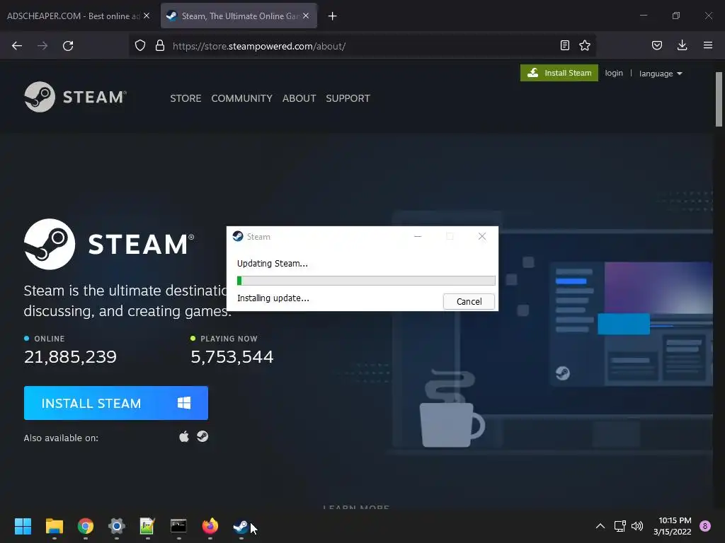The height and width of the screenshot is (543, 725).
Task: Open the Firefox downloads panel
Action: tap(682, 45)
